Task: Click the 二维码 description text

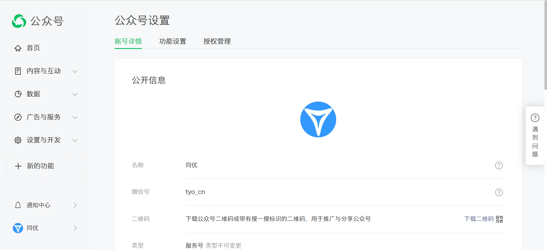Action: (x=278, y=219)
